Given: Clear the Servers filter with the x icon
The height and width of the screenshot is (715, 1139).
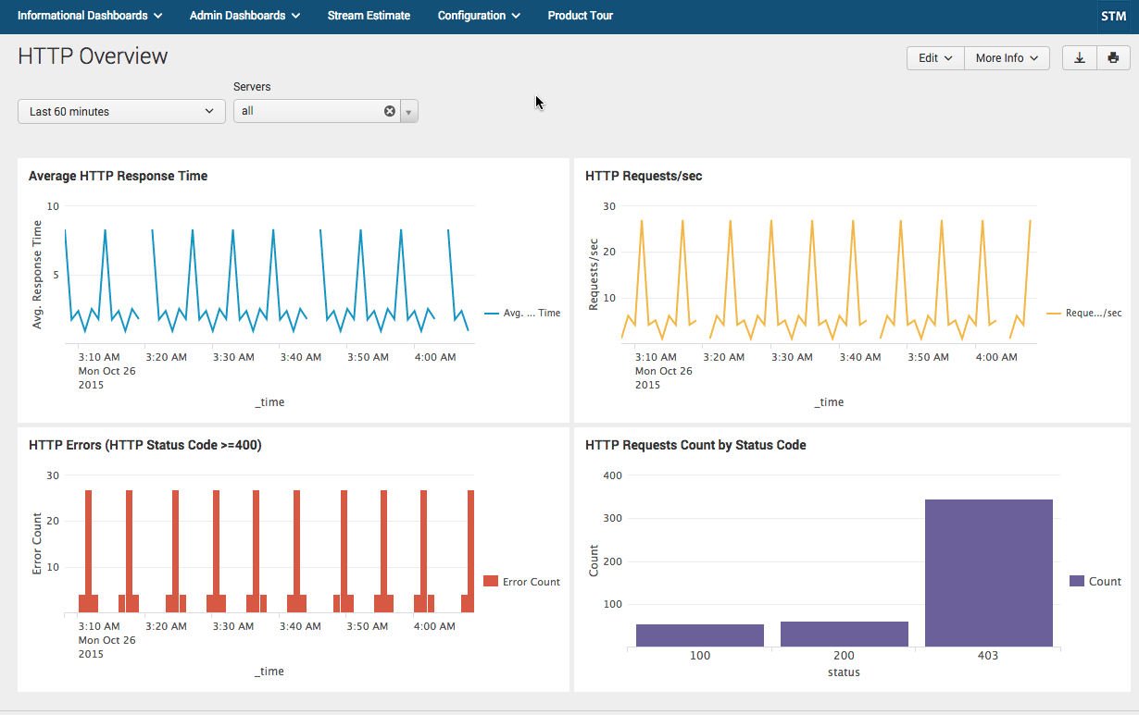Looking at the screenshot, I should [x=390, y=111].
